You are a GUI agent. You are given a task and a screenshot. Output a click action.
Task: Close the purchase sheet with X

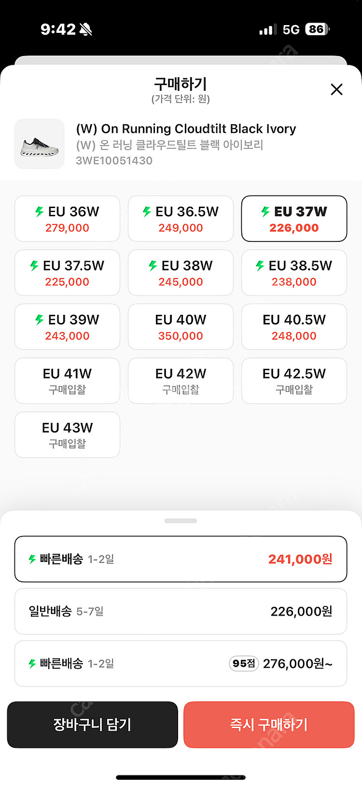click(336, 89)
